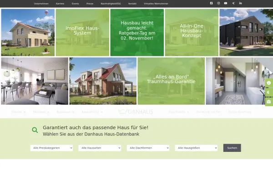Click the Suchen button
The image size is (273, 170).
pyautogui.click(x=232, y=148)
